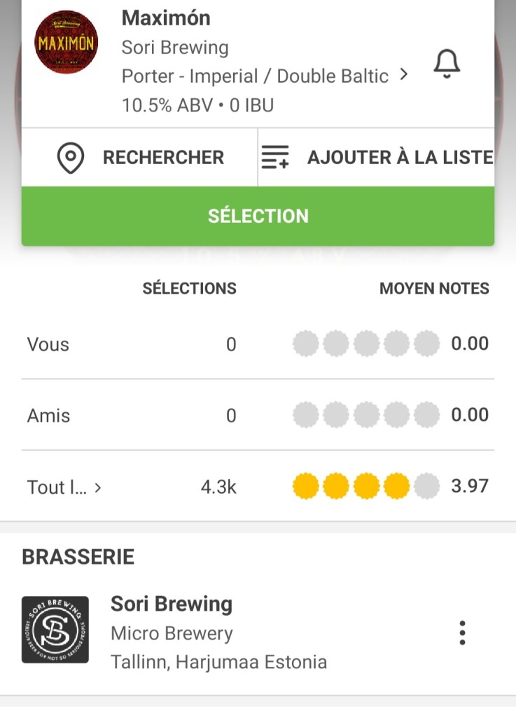Open Sori Brewing brewery name link
The width and height of the screenshot is (516, 718).
pyautogui.click(x=172, y=604)
